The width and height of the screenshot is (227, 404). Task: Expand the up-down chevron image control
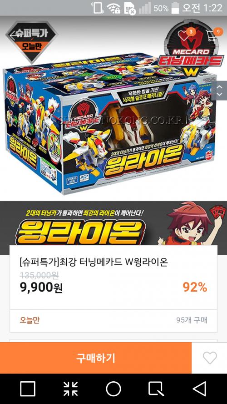(219, 91)
